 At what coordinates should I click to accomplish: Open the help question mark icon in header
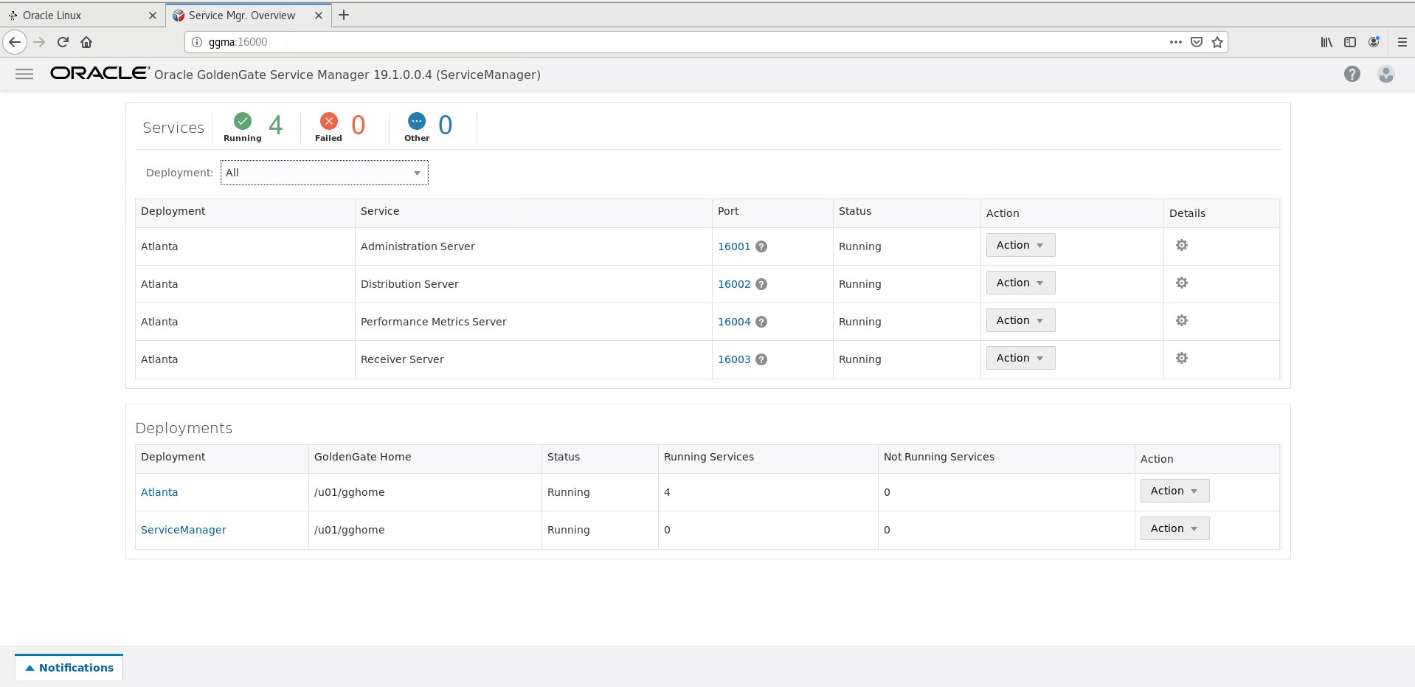1352,74
